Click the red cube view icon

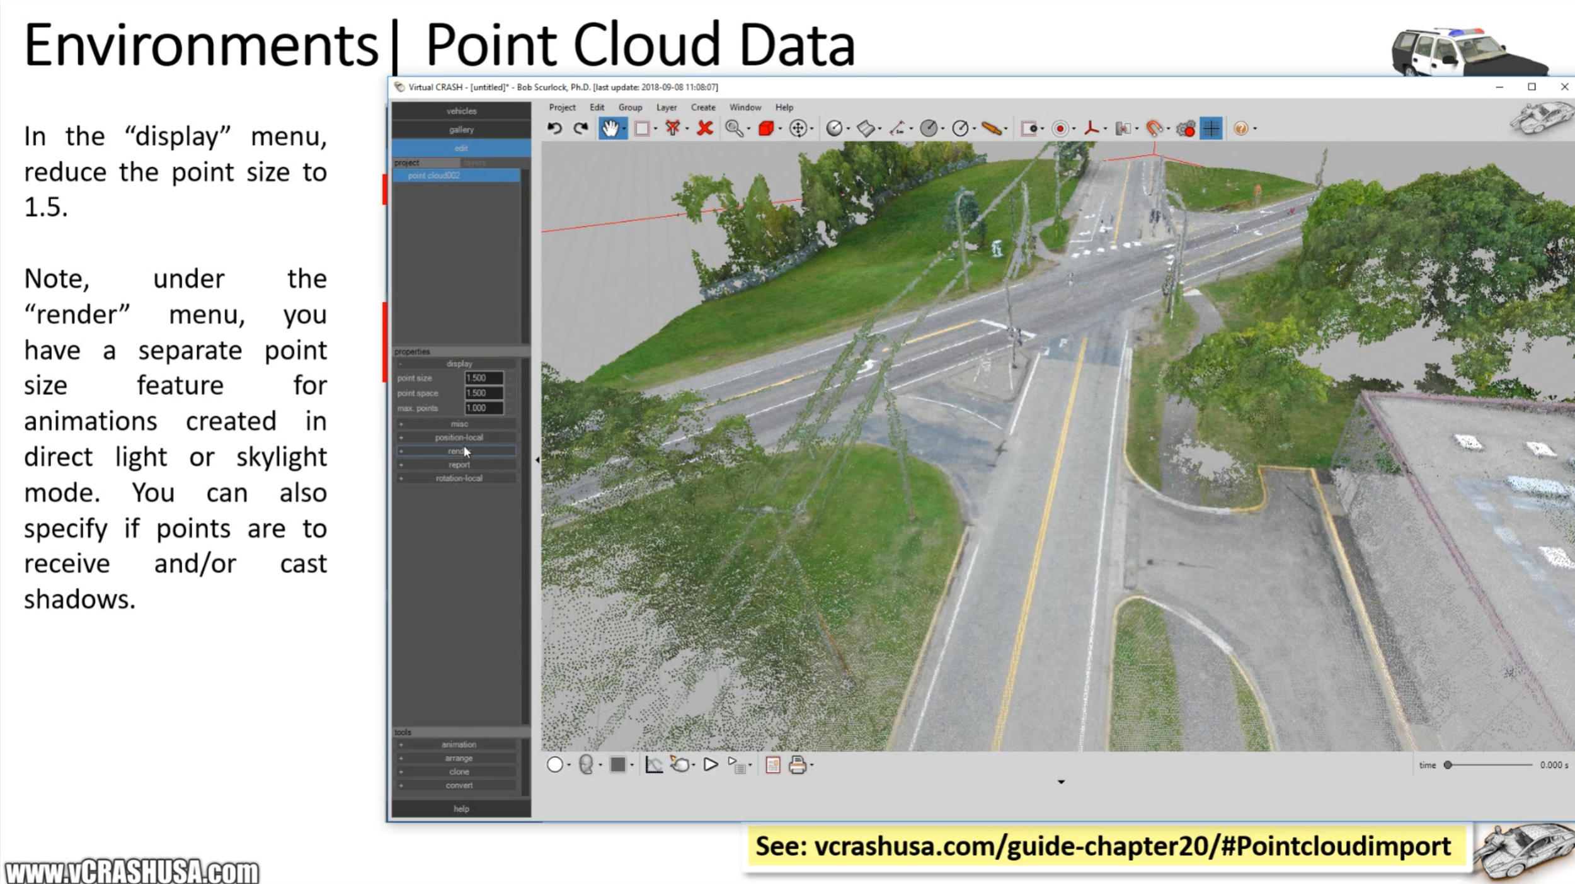(x=765, y=128)
